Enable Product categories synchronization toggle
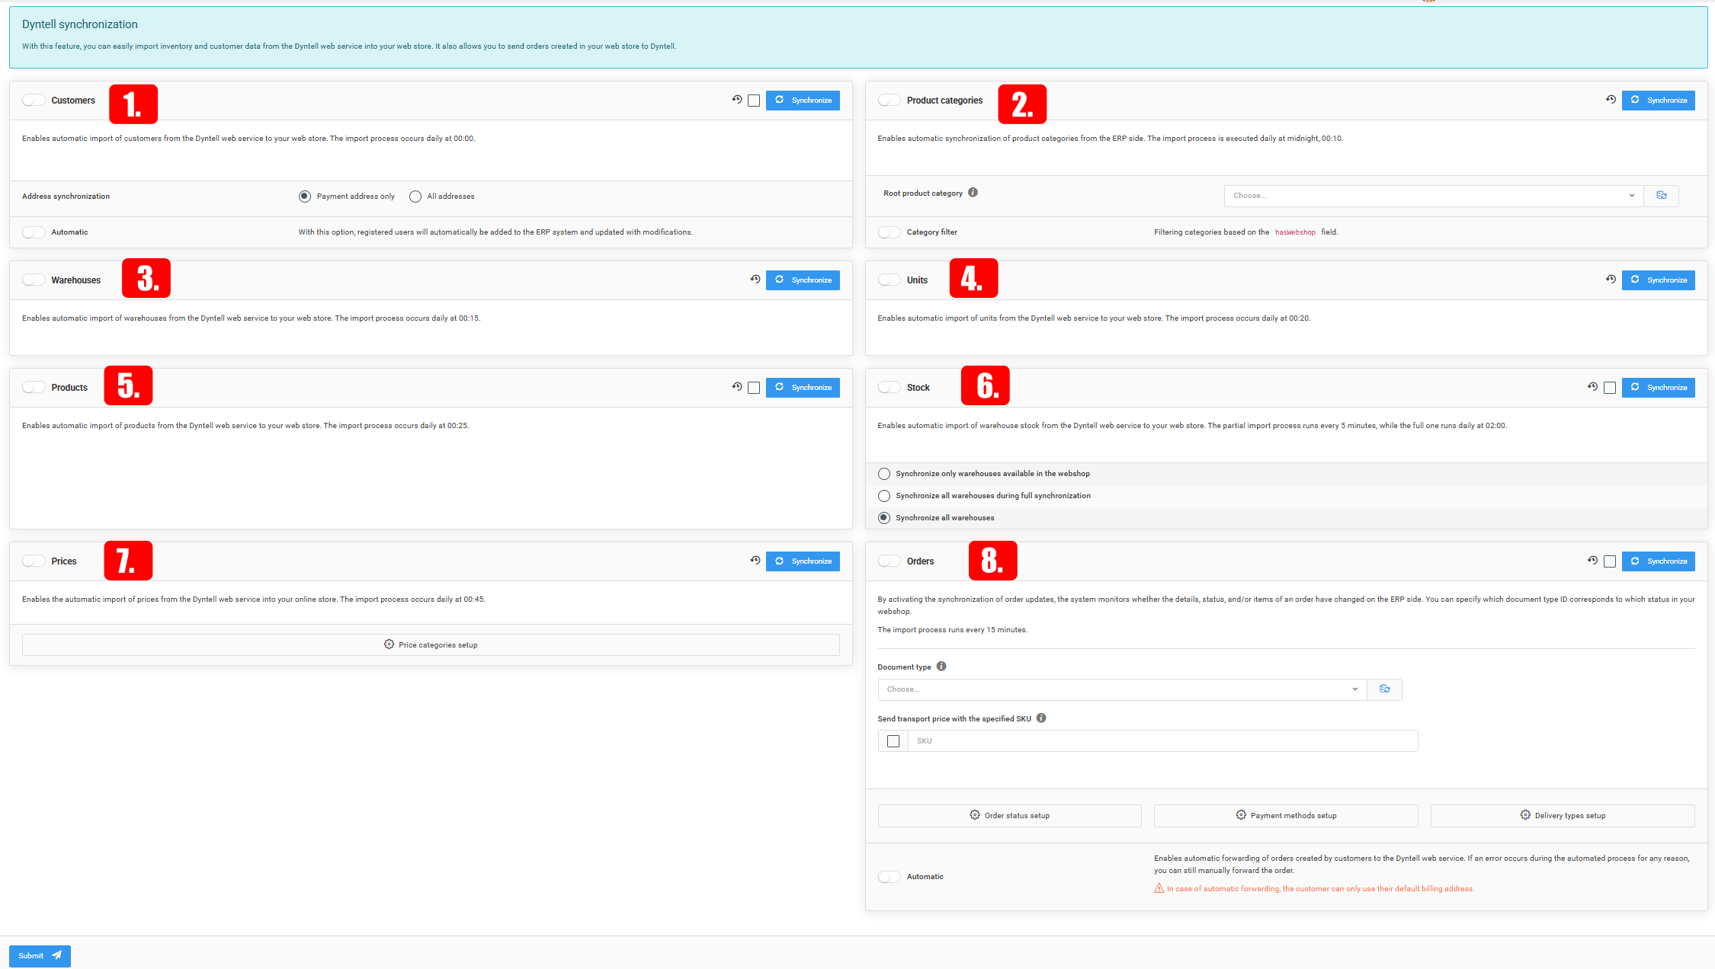Image resolution: width=1715 pixels, height=969 pixels. (x=890, y=101)
